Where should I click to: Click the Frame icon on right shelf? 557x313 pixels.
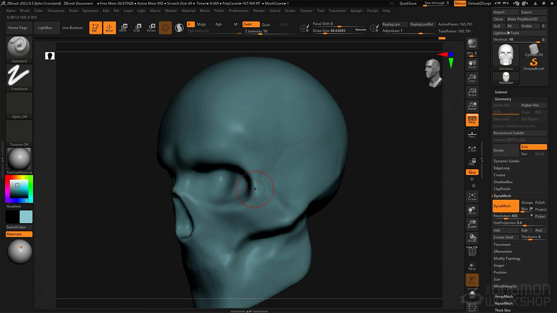[472, 196]
